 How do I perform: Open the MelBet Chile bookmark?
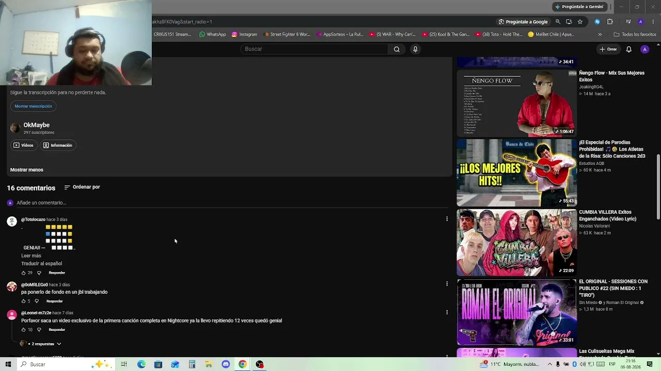pyautogui.click(x=551, y=35)
